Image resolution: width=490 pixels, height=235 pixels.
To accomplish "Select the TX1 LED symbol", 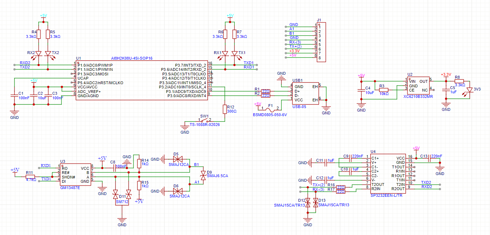I will coord(234,54).
